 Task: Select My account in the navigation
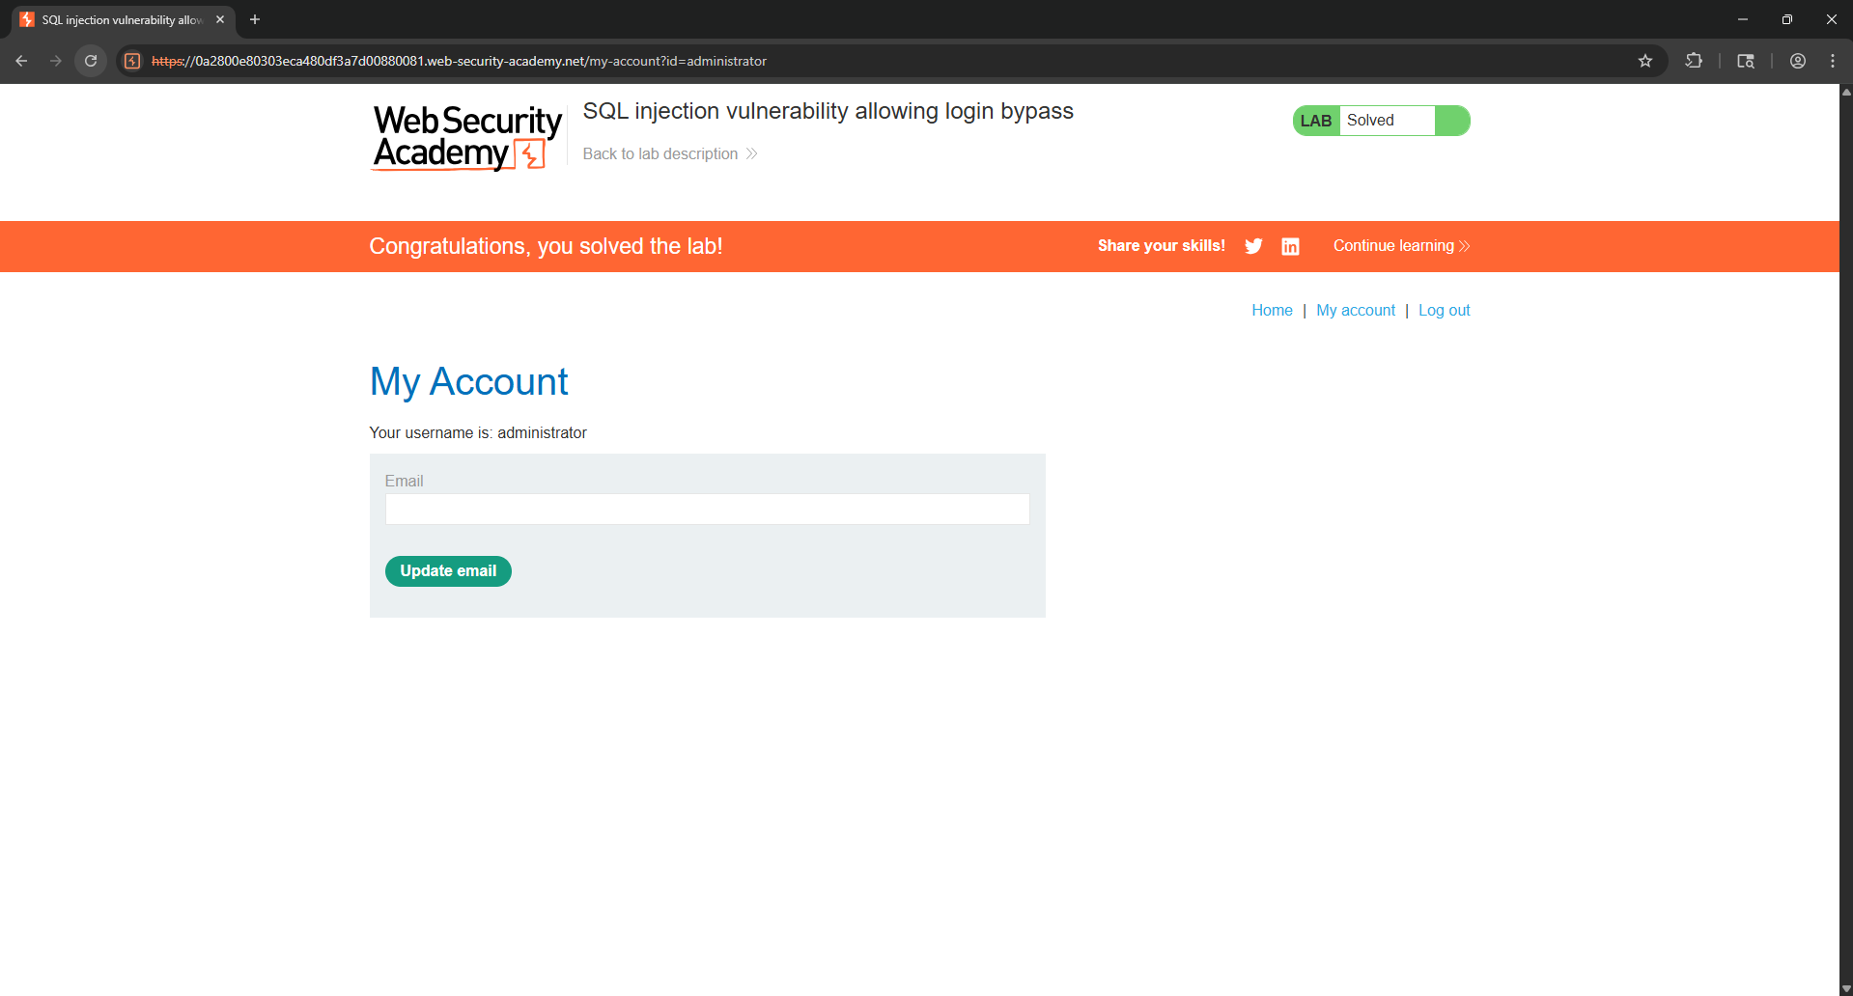1356,310
